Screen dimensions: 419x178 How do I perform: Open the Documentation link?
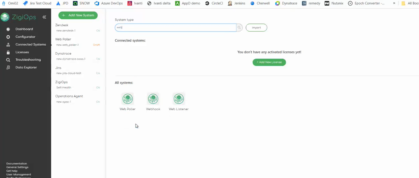[x=16, y=163]
